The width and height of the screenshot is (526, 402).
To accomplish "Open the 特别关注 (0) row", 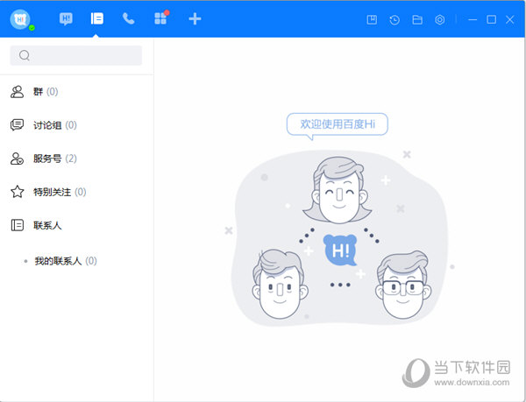I will coord(76,192).
